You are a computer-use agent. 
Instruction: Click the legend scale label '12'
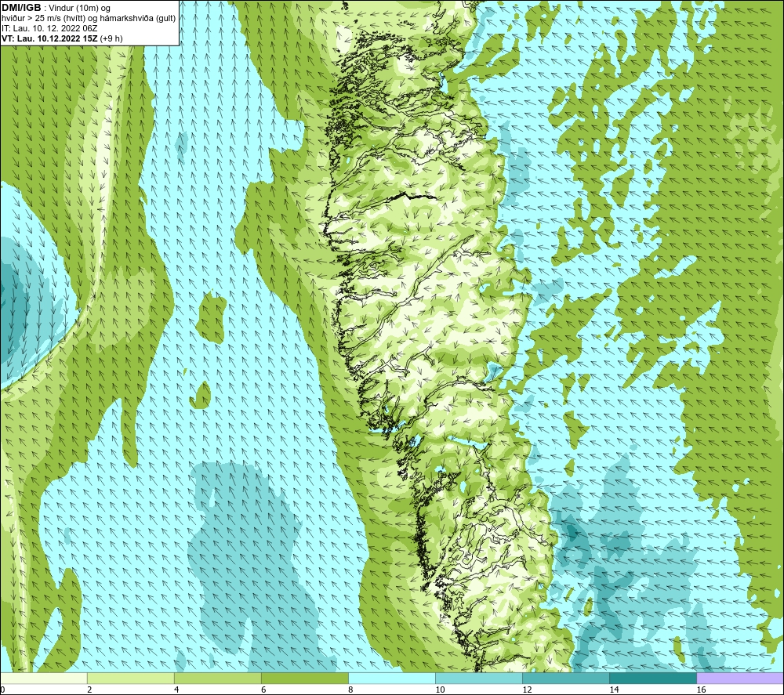pos(527,690)
